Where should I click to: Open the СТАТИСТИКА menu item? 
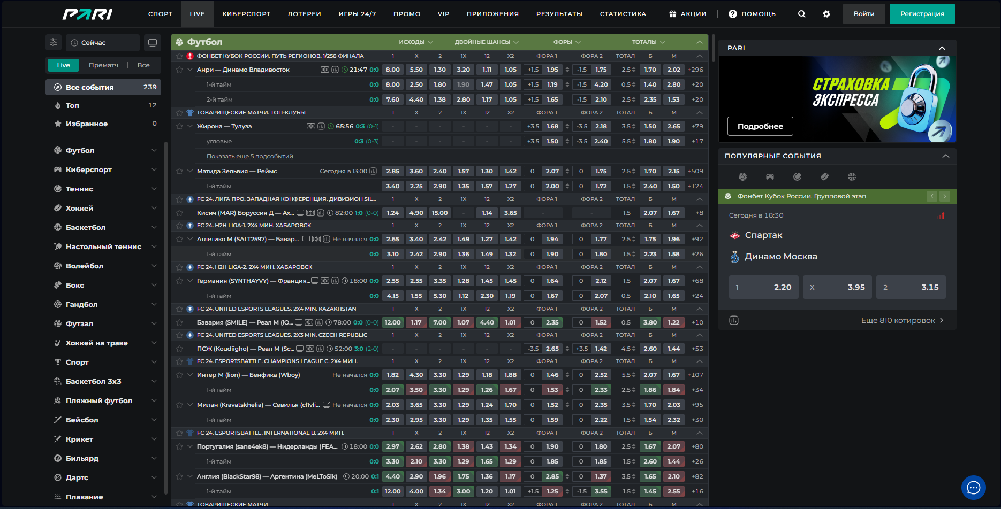click(623, 14)
